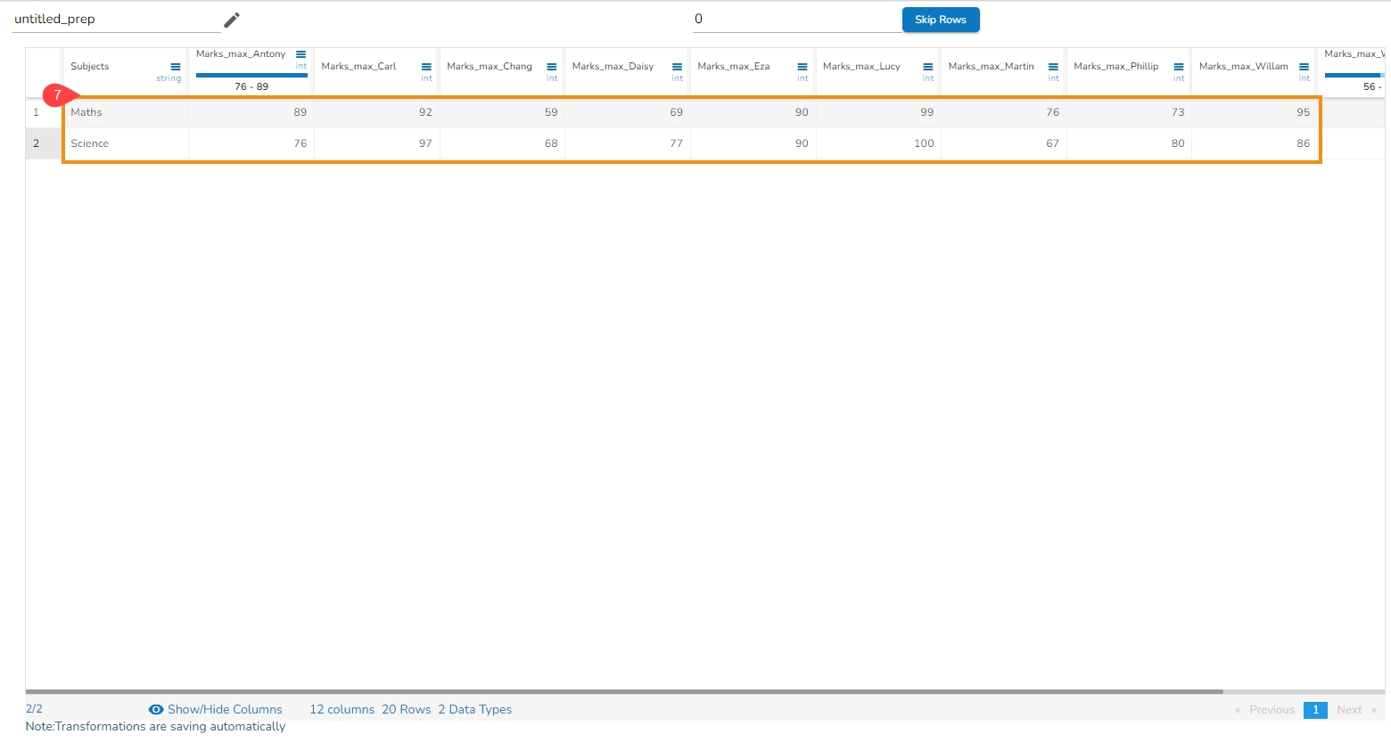Open the Marks_max_Carl column menu icon
This screenshot has width=1391, height=742.
pyautogui.click(x=426, y=67)
